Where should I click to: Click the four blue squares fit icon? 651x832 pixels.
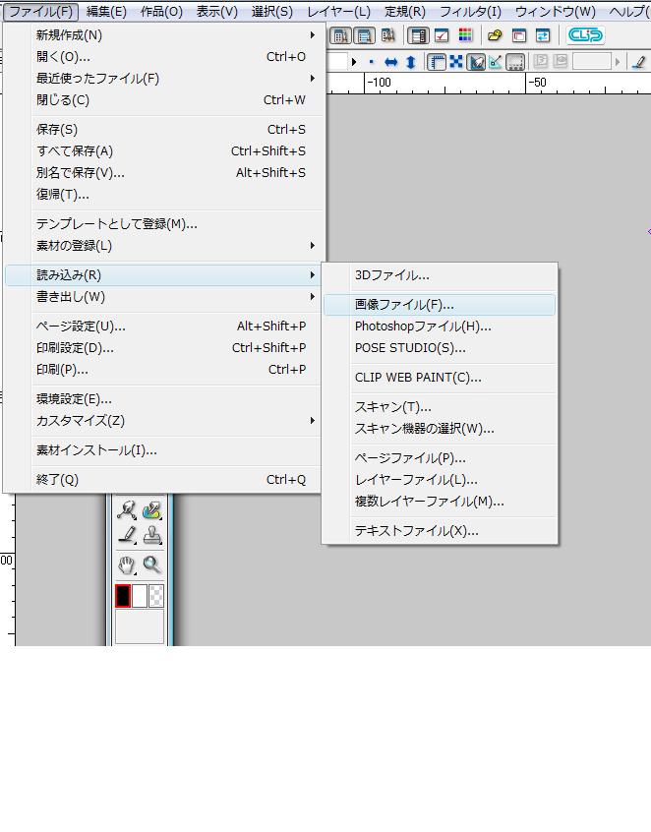[x=455, y=62]
